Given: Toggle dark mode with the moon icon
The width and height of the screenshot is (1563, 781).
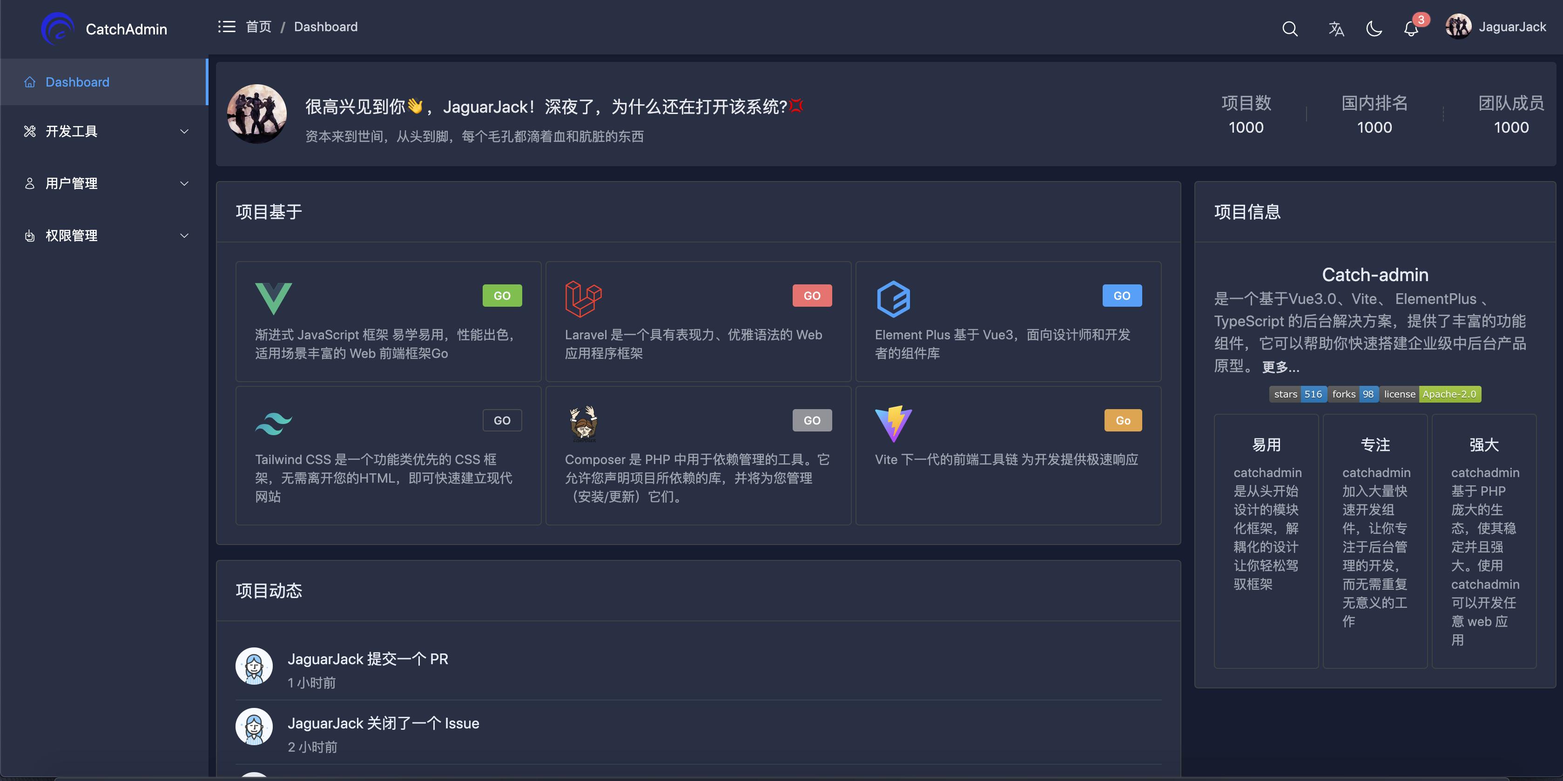Looking at the screenshot, I should point(1374,28).
